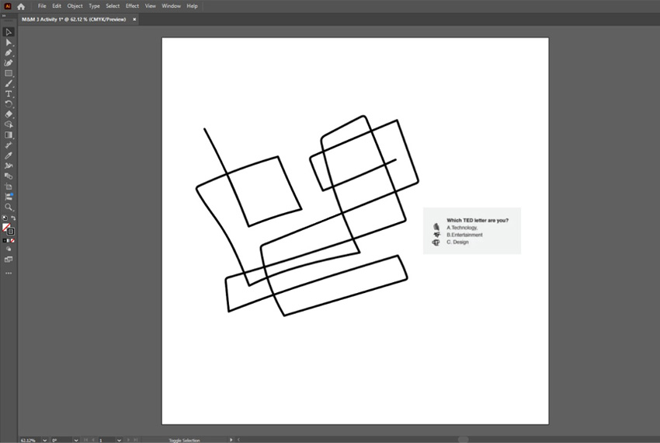Open the zoom level dropdown

click(43, 440)
